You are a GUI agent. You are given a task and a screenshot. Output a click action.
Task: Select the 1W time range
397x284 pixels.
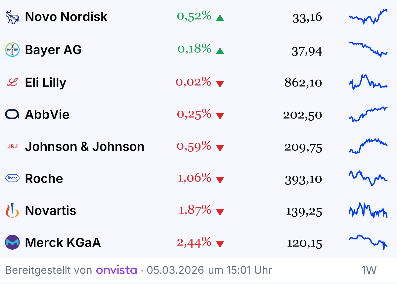point(369,270)
